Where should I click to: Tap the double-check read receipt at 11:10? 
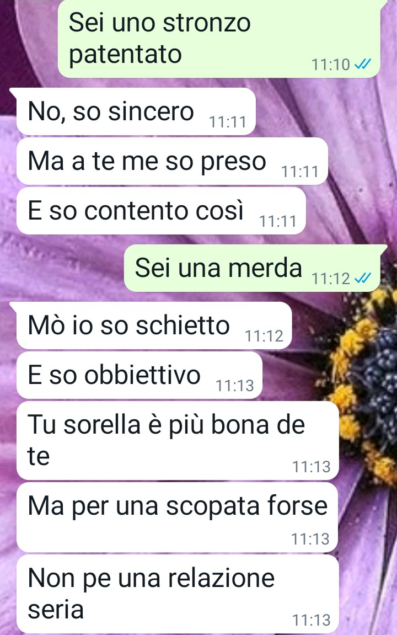(x=362, y=64)
